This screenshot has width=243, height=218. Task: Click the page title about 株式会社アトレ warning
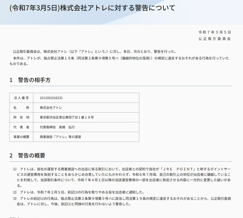pyautogui.click(x=92, y=8)
